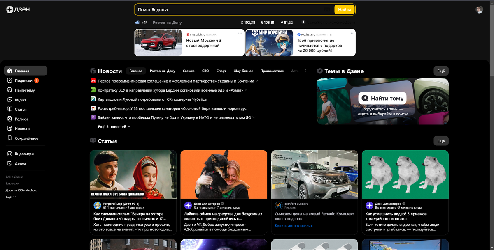Click the LIFE source icon beside Песков headline

click(x=93, y=81)
